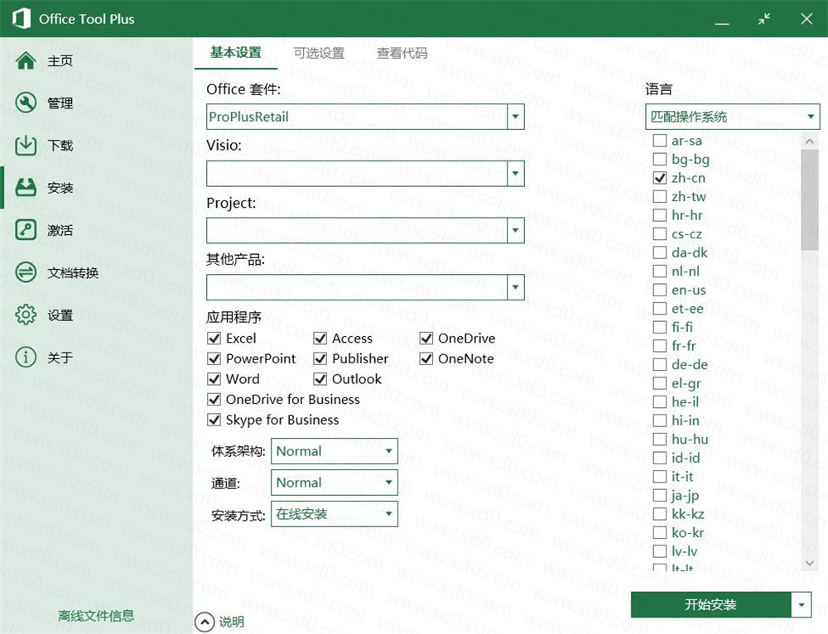Viewport: 828px width, 634px height.
Task: Close the Office Tool Plus window
Action: click(x=806, y=19)
